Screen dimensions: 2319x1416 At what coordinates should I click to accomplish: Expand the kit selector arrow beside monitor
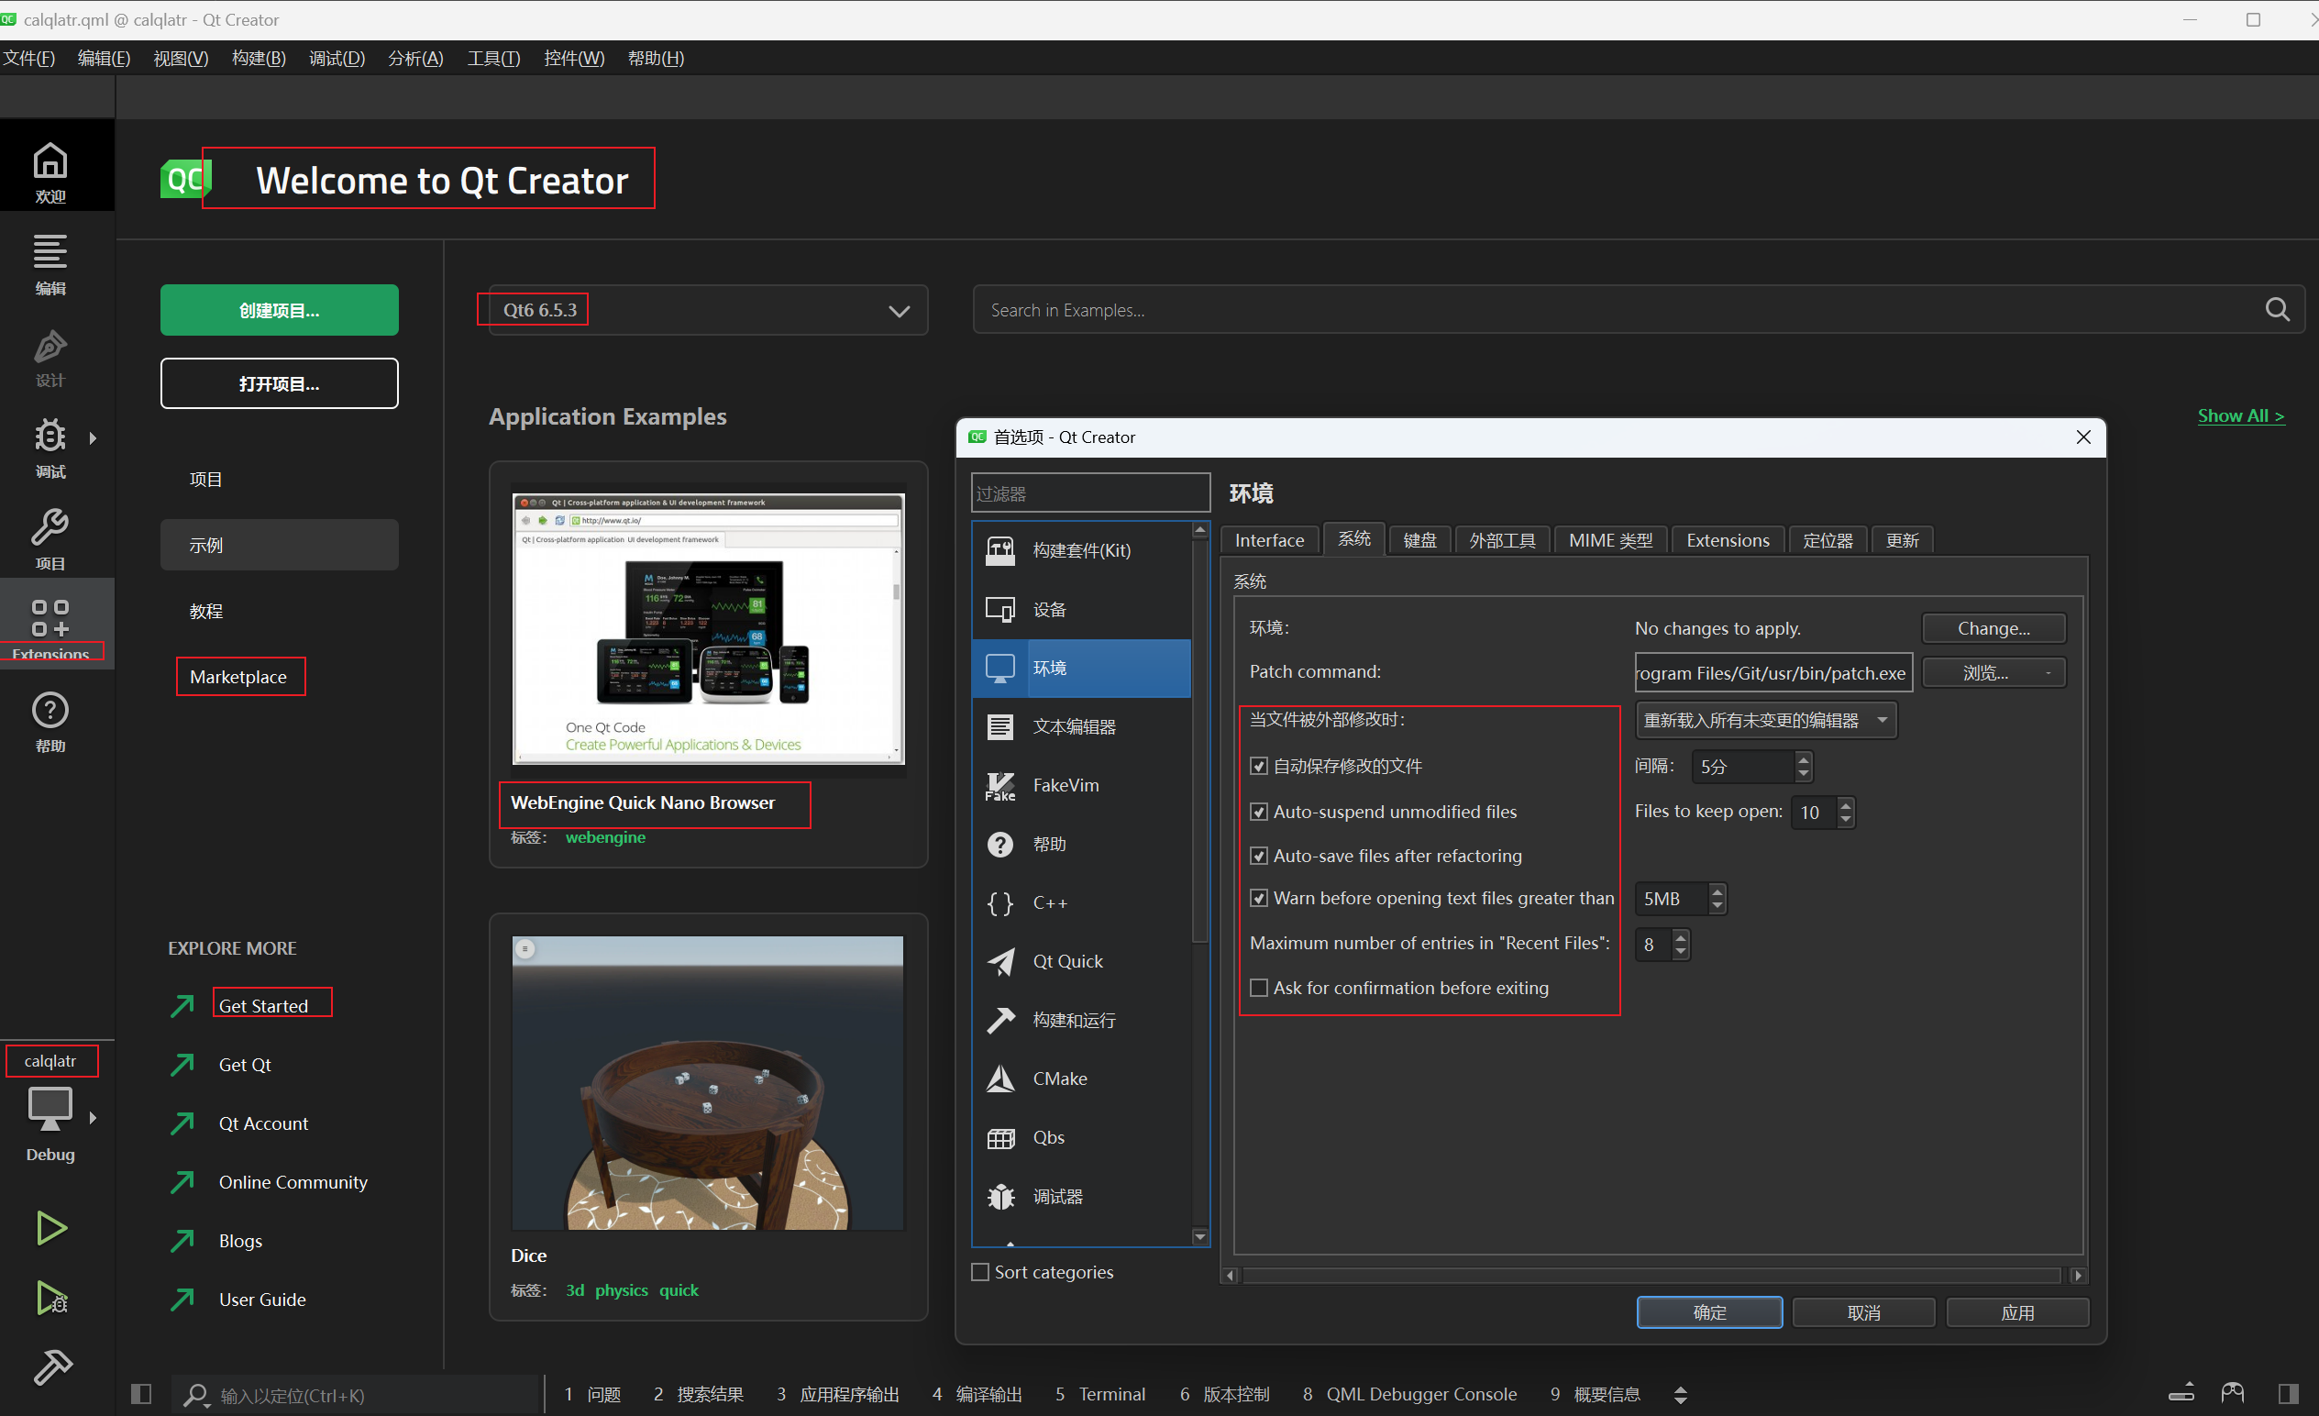tap(93, 1118)
